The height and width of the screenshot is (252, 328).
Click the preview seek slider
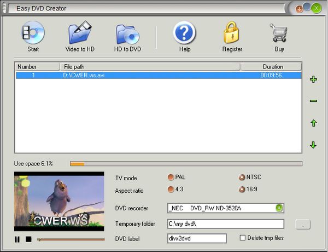71,239
